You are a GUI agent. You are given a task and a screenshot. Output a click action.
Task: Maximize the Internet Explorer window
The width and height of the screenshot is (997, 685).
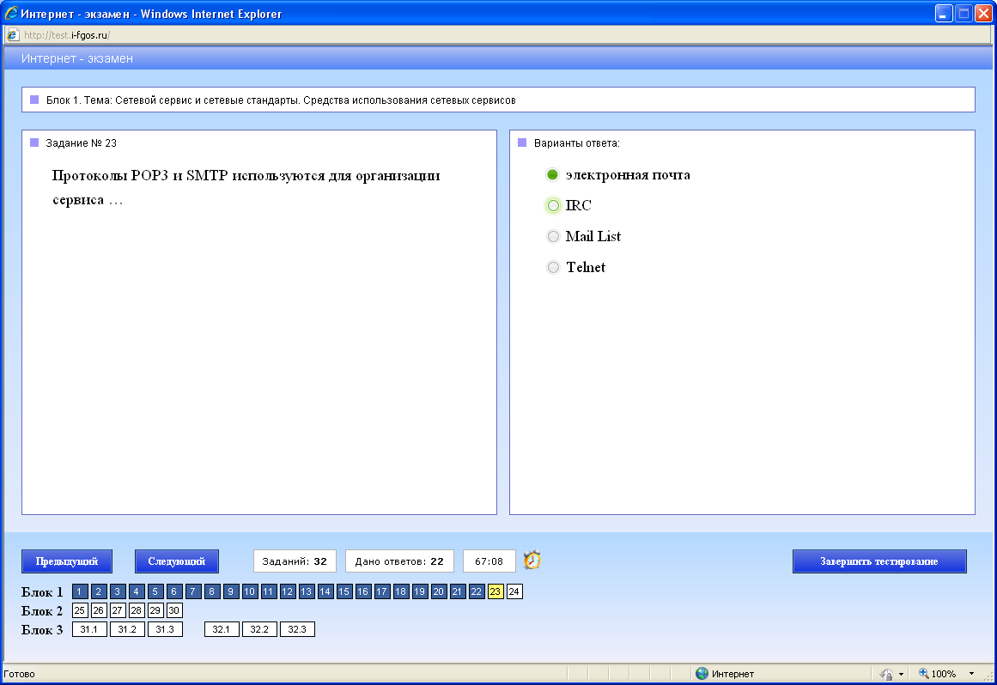coord(964,14)
